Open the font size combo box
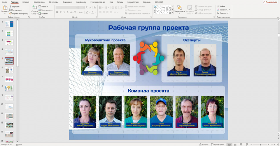The width and height of the screenshot is (280, 146). (x=81, y=7)
